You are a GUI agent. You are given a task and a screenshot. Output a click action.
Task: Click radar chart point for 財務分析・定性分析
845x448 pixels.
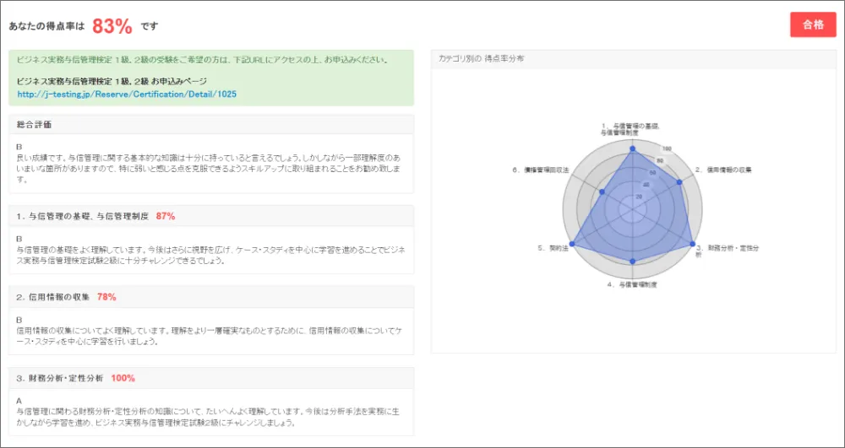click(x=693, y=244)
